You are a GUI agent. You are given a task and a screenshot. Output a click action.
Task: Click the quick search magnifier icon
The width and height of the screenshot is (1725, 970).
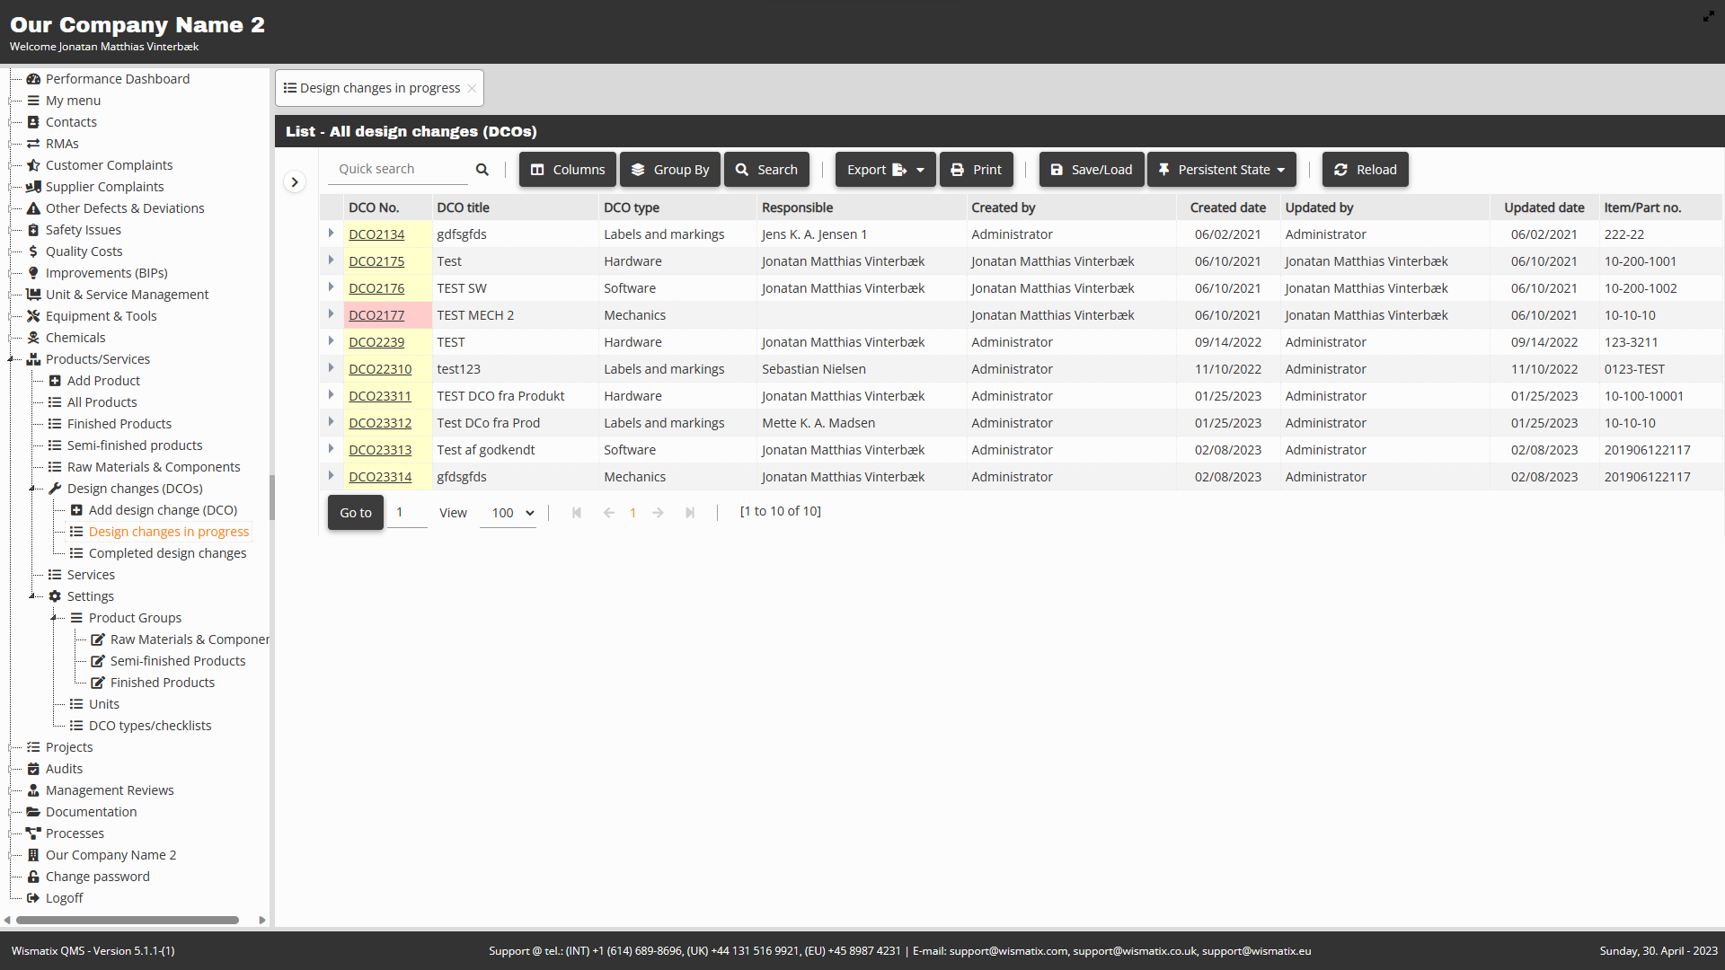(x=482, y=170)
